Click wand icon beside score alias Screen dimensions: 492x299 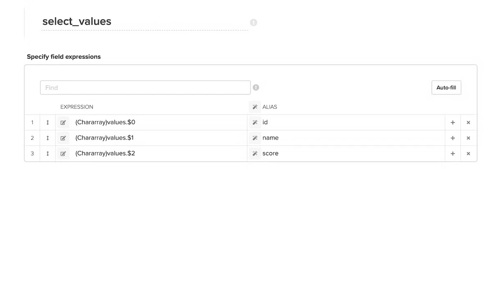click(255, 153)
